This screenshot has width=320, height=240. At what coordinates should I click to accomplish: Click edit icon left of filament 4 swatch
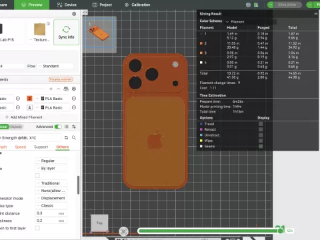click(18, 107)
